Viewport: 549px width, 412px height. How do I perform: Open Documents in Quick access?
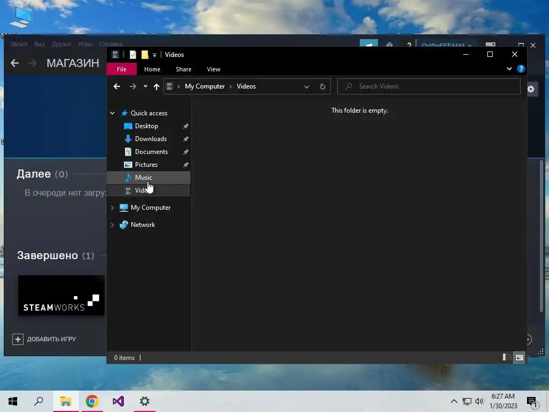151,152
